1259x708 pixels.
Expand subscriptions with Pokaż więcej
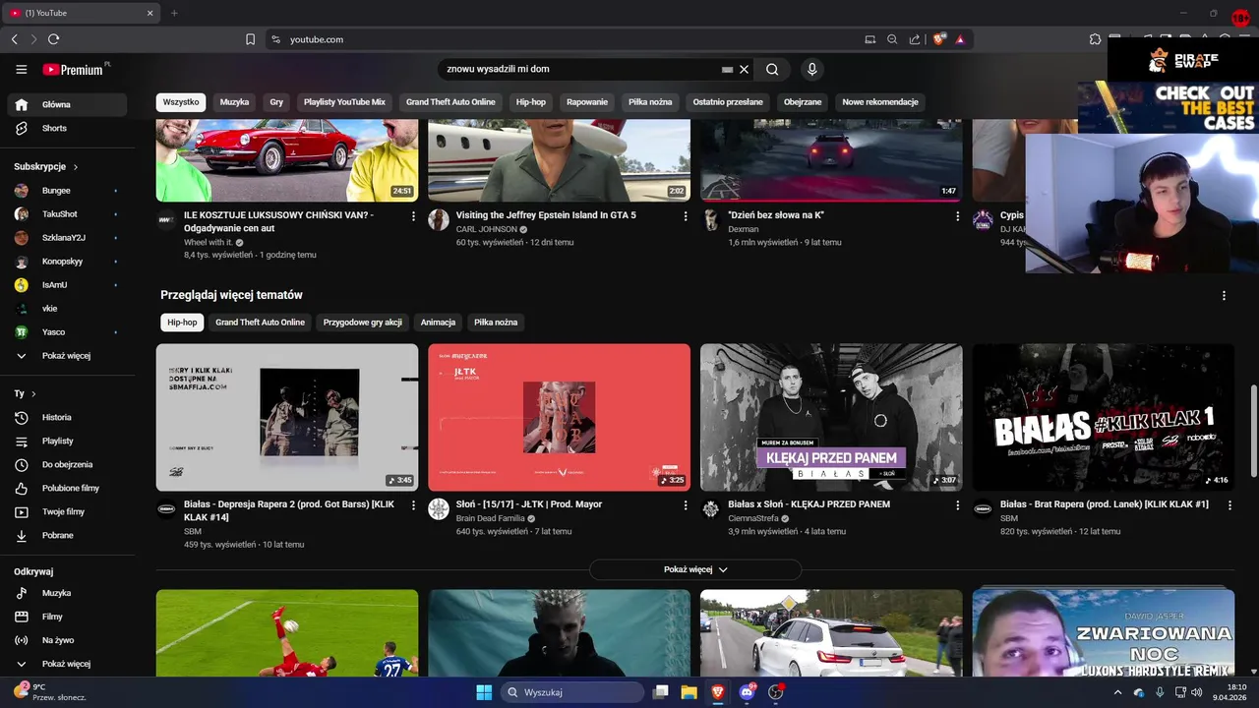(67, 356)
